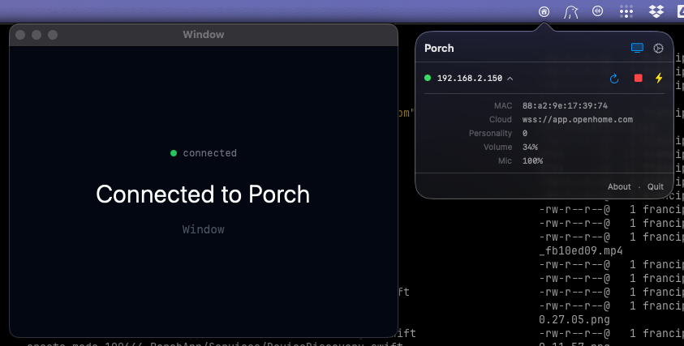Click the Window title bar text

pyautogui.click(x=204, y=34)
